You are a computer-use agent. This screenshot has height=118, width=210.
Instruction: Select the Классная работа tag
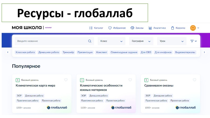[x=25, y=52]
